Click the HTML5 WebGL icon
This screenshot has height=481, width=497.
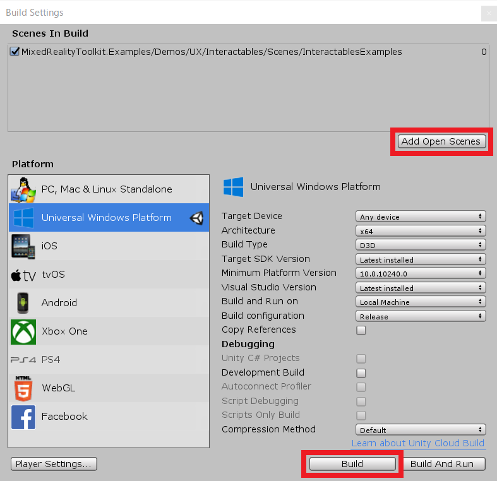tap(23, 388)
